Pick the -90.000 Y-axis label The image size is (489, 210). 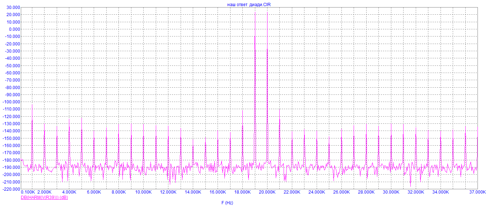click(x=13, y=94)
